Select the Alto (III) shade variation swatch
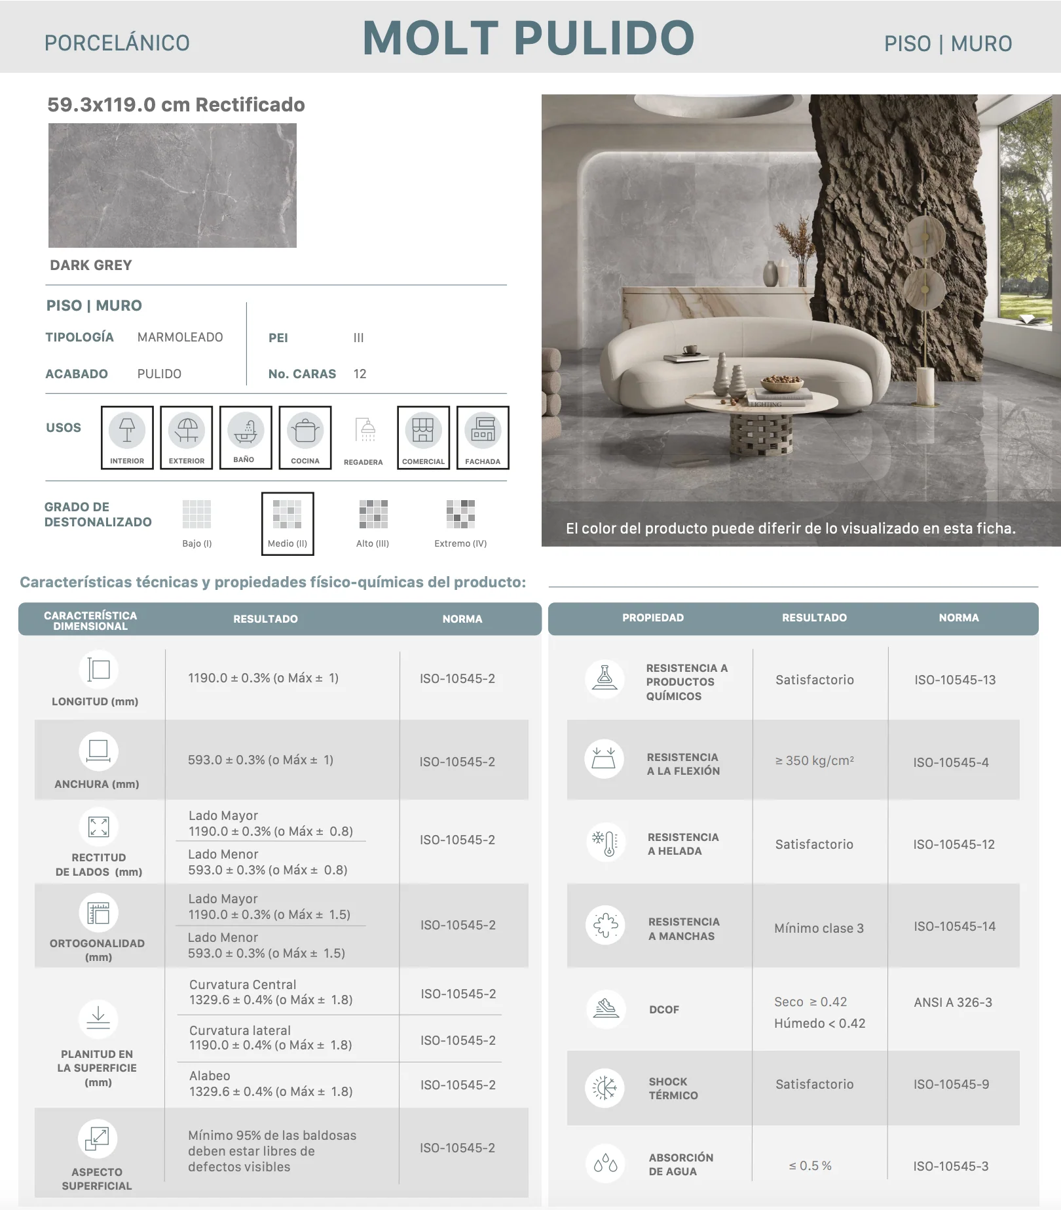 tap(373, 514)
